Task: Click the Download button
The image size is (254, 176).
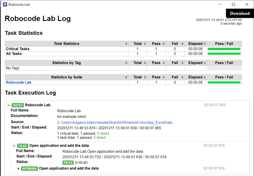Action: pos(240,13)
